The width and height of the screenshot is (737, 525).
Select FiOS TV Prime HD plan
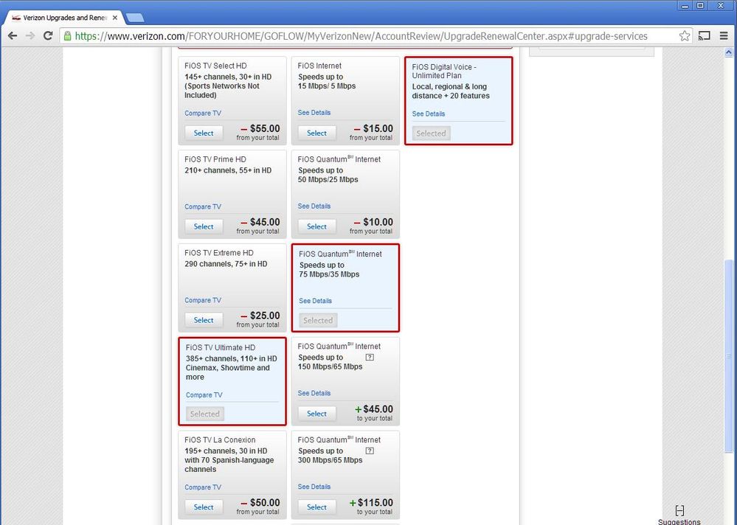[x=204, y=226]
